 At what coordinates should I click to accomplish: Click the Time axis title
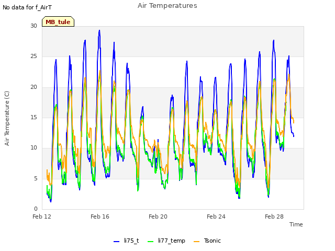tap(296, 224)
